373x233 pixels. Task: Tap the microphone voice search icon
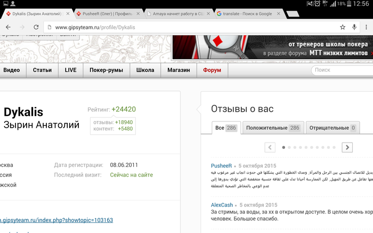[354, 27]
